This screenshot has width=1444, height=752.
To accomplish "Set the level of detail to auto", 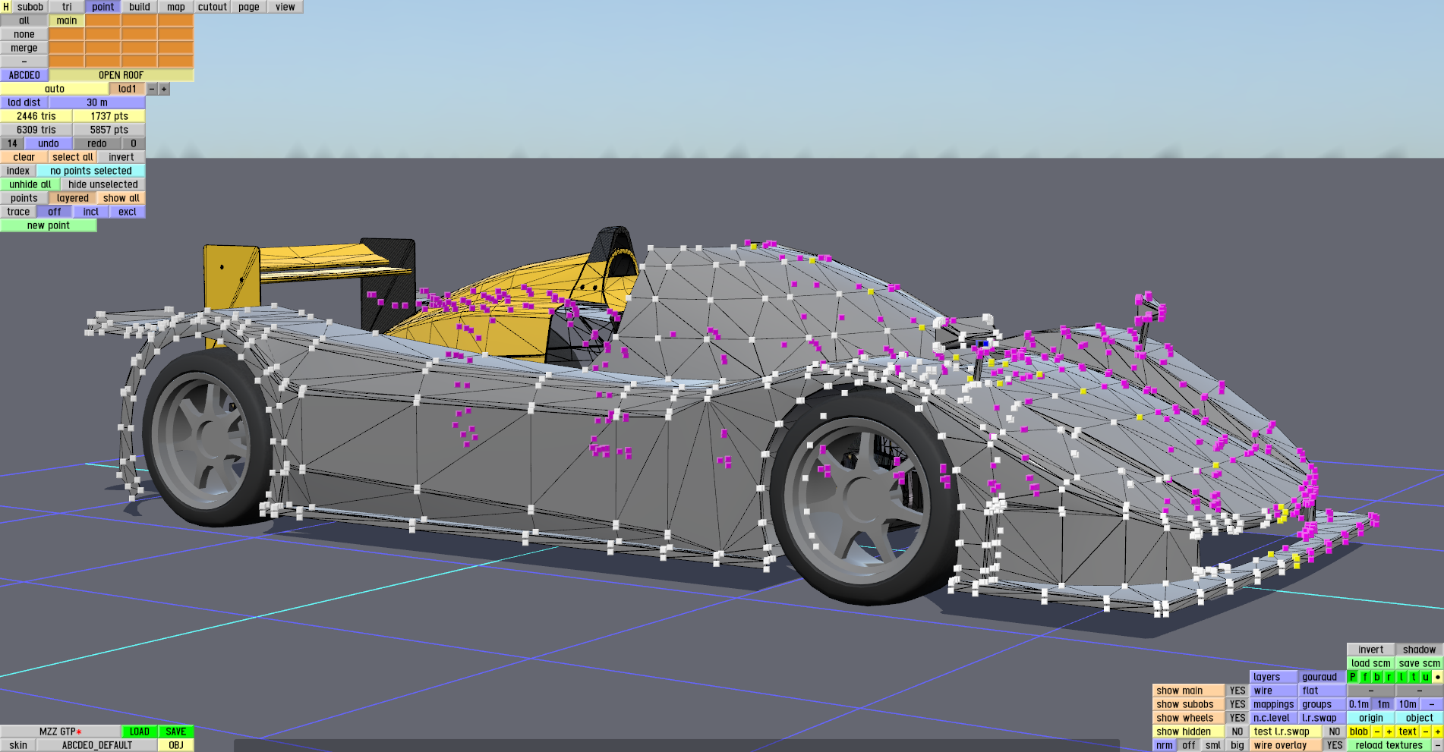I will [55, 89].
